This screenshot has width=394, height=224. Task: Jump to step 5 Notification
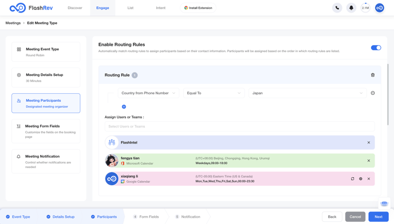(188, 217)
